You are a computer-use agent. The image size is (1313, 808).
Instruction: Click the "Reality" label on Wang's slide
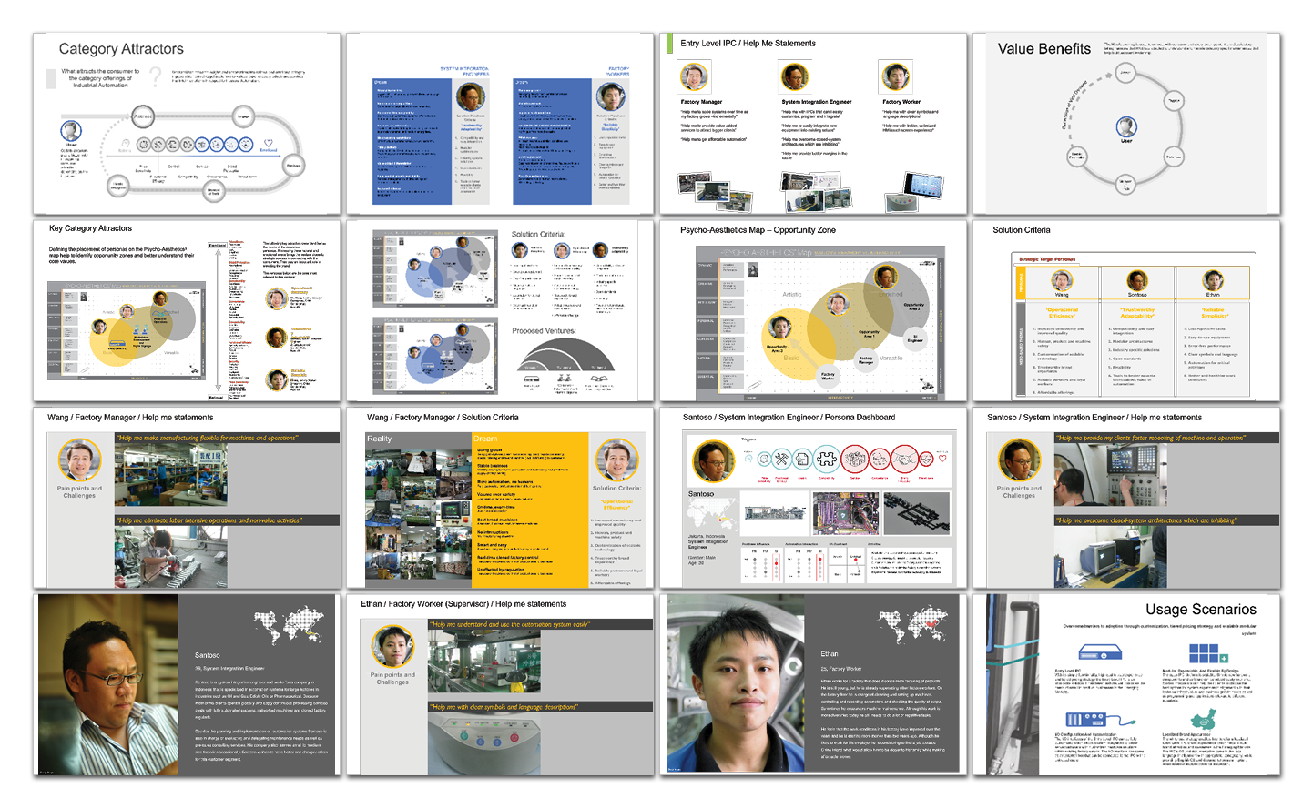pyautogui.click(x=379, y=439)
